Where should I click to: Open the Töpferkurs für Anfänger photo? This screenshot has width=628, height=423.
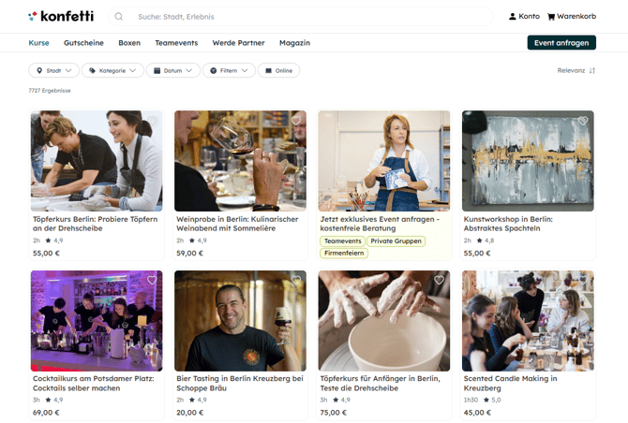pyautogui.click(x=384, y=321)
